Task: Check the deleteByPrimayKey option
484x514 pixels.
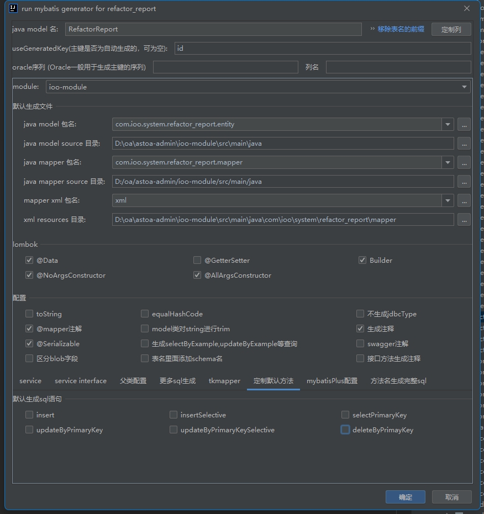Action: tap(345, 430)
